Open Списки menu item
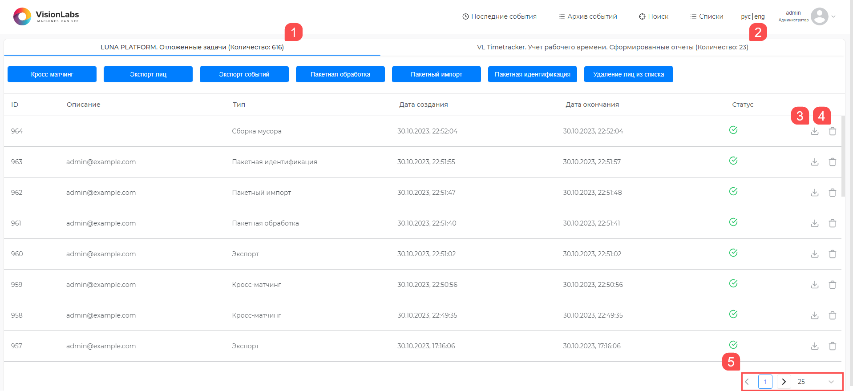Viewport: 853px width, 391px height. [707, 16]
